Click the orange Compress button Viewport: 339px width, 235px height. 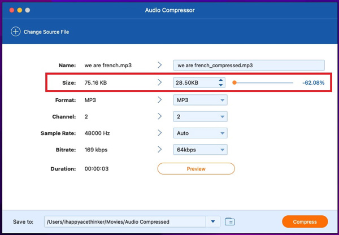pyautogui.click(x=305, y=221)
